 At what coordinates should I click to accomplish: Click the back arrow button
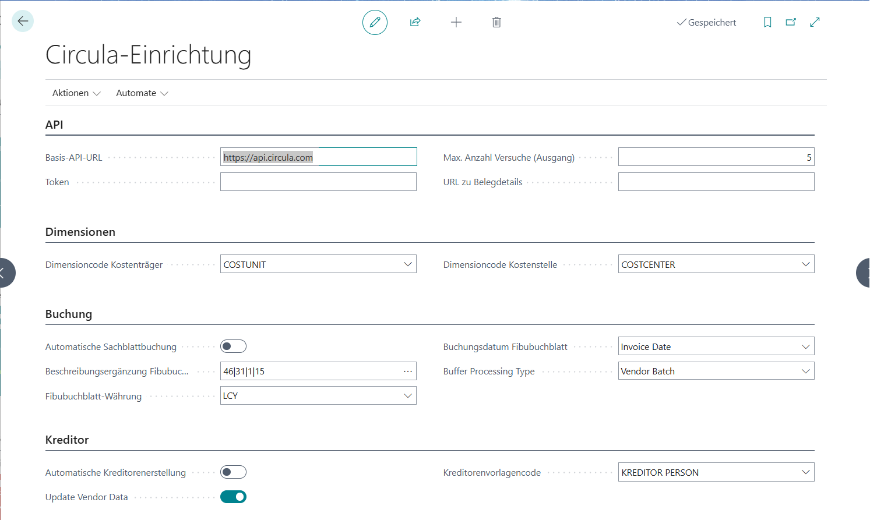(x=23, y=22)
